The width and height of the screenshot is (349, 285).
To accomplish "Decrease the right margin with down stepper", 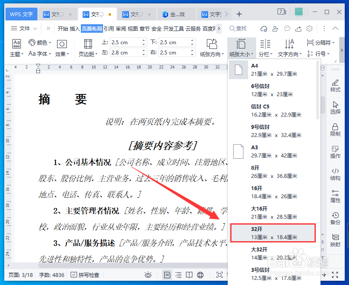I will (192, 55).
